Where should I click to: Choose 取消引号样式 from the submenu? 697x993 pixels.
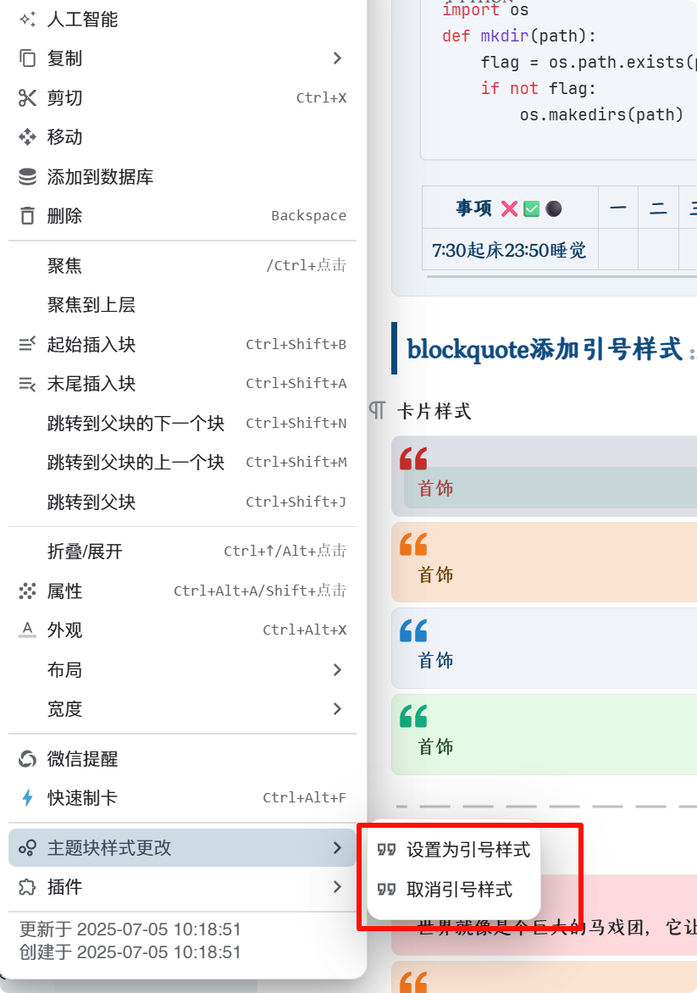(459, 890)
